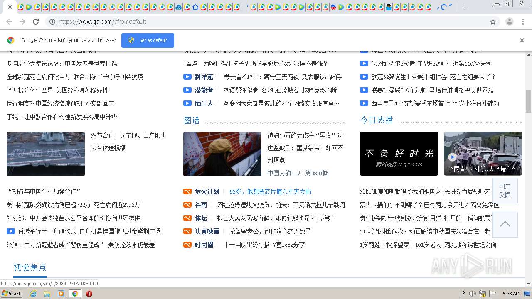
Task: Open headline 男子追凶17年：蹲守三天两夜
Action: [x=283, y=77]
